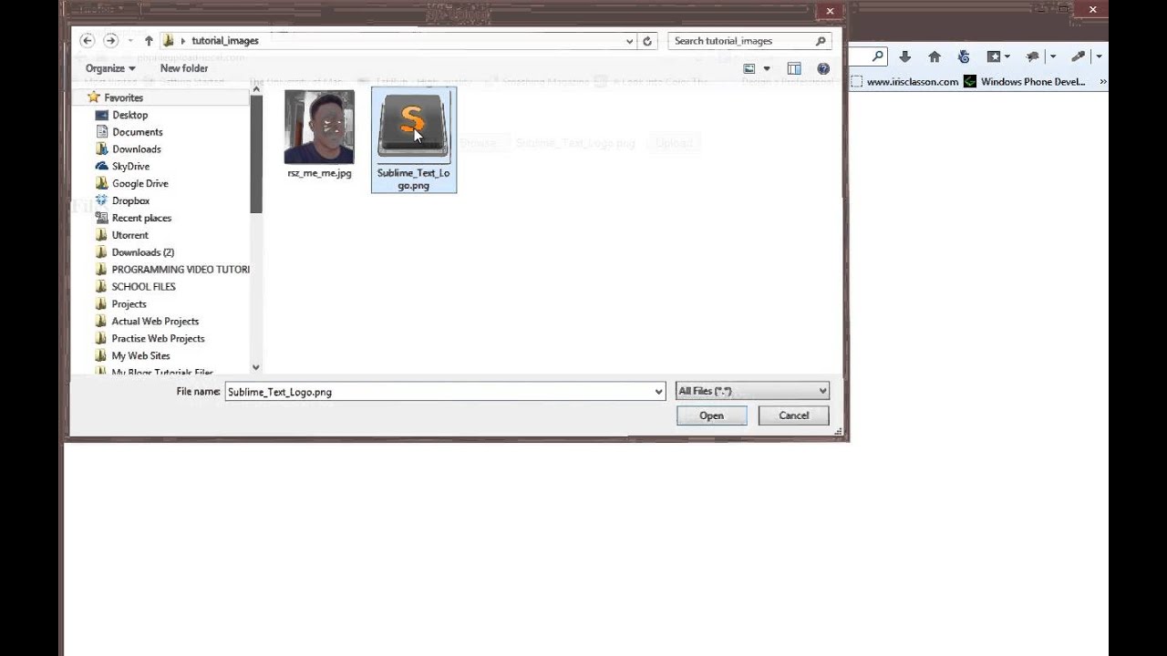Click the Open button

pyautogui.click(x=711, y=415)
